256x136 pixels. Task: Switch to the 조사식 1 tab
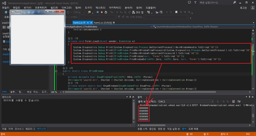click(x=19, y=129)
